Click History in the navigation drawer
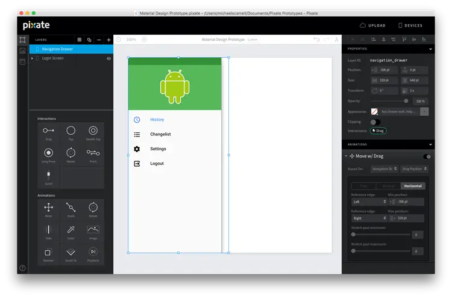452x299 pixels. pyautogui.click(x=157, y=120)
